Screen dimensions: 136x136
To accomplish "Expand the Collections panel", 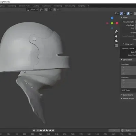I will tap(128, 95).
